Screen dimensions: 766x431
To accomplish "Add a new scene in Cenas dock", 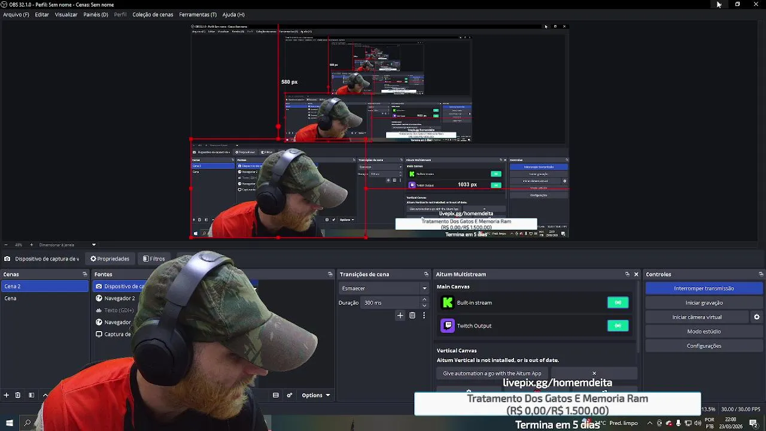I will pos(7,395).
